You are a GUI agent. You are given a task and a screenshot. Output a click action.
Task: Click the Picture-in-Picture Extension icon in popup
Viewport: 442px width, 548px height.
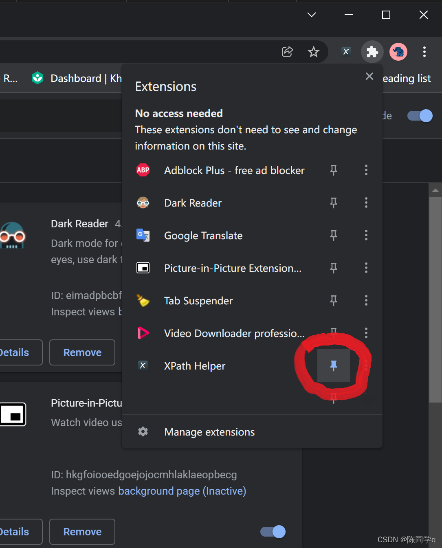[143, 268]
